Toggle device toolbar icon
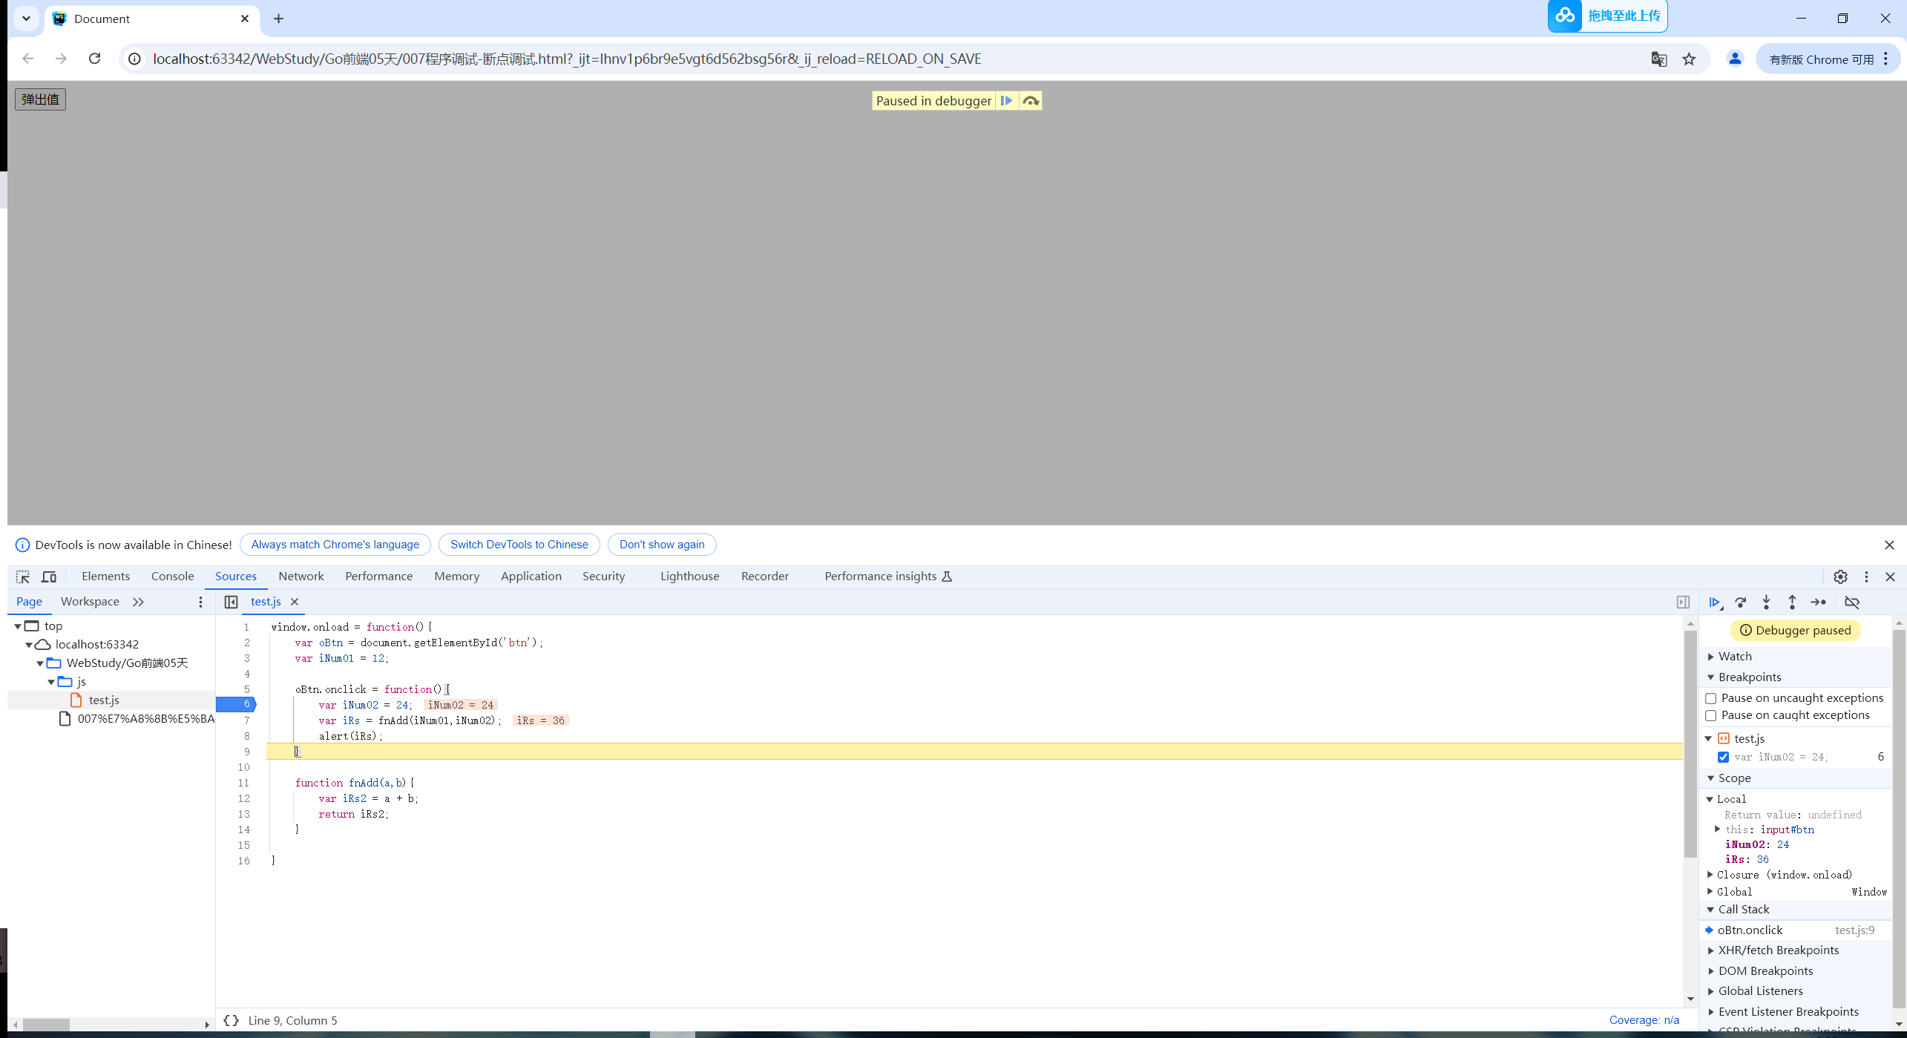Image resolution: width=1907 pixels, height=1038 pixels. 49,577
